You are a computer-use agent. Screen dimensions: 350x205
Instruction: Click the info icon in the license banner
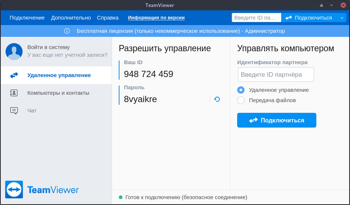67,31
